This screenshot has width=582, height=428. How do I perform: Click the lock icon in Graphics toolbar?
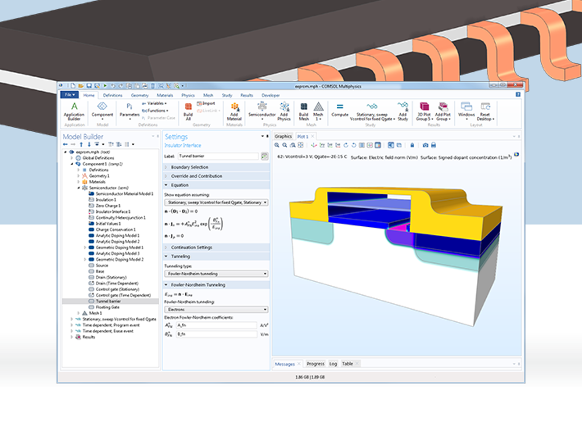(x=412, y=145)
